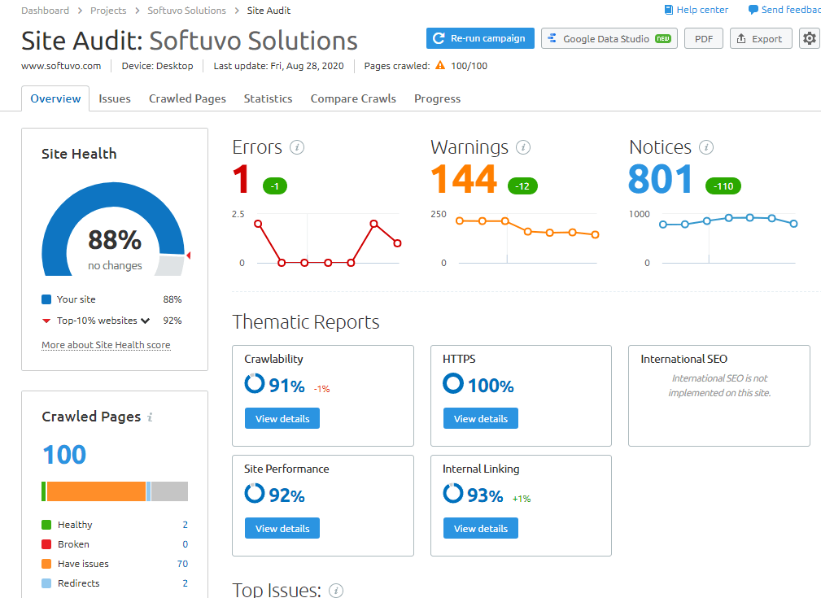Switch to the Overview tab
This screenshot has height=598, width=821.
(55, 98)
